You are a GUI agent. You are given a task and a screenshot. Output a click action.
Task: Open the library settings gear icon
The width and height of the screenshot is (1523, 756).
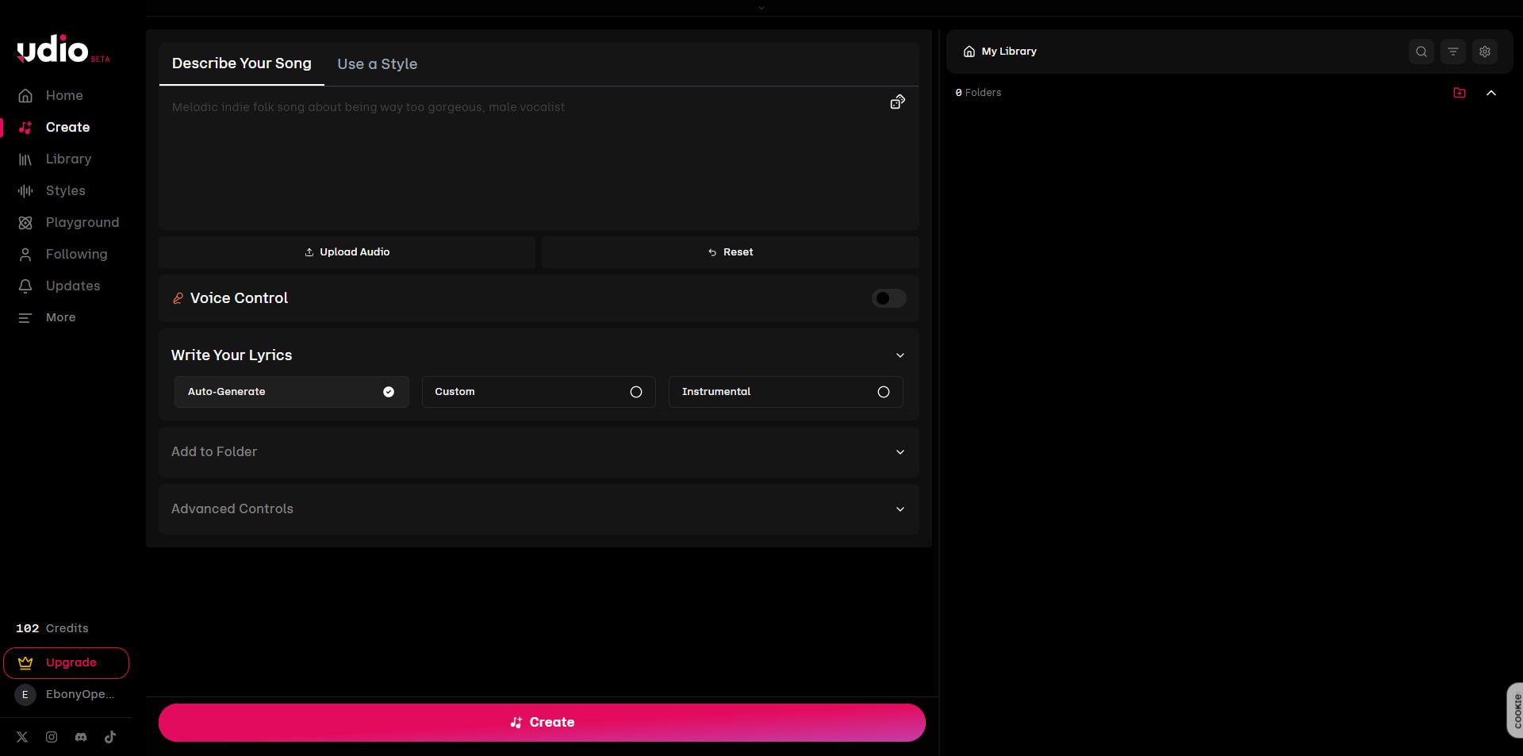1484,52
